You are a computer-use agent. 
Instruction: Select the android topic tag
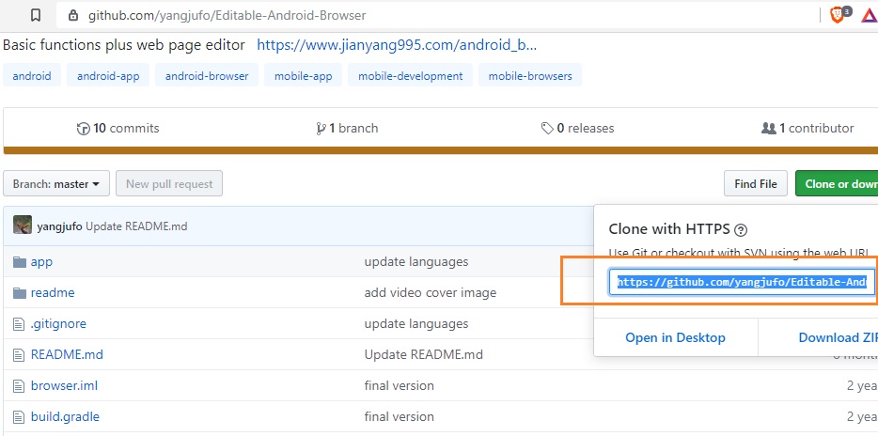point(32,75)
